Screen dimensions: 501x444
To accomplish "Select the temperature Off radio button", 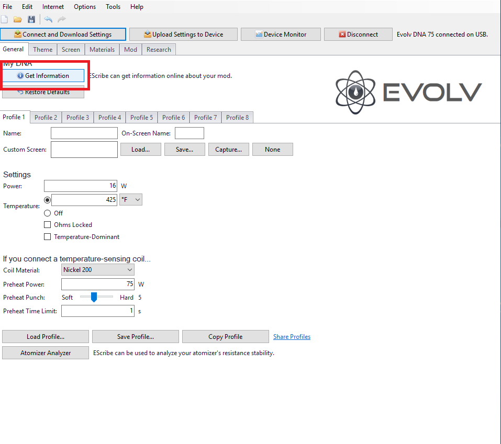I will point(48,213).
